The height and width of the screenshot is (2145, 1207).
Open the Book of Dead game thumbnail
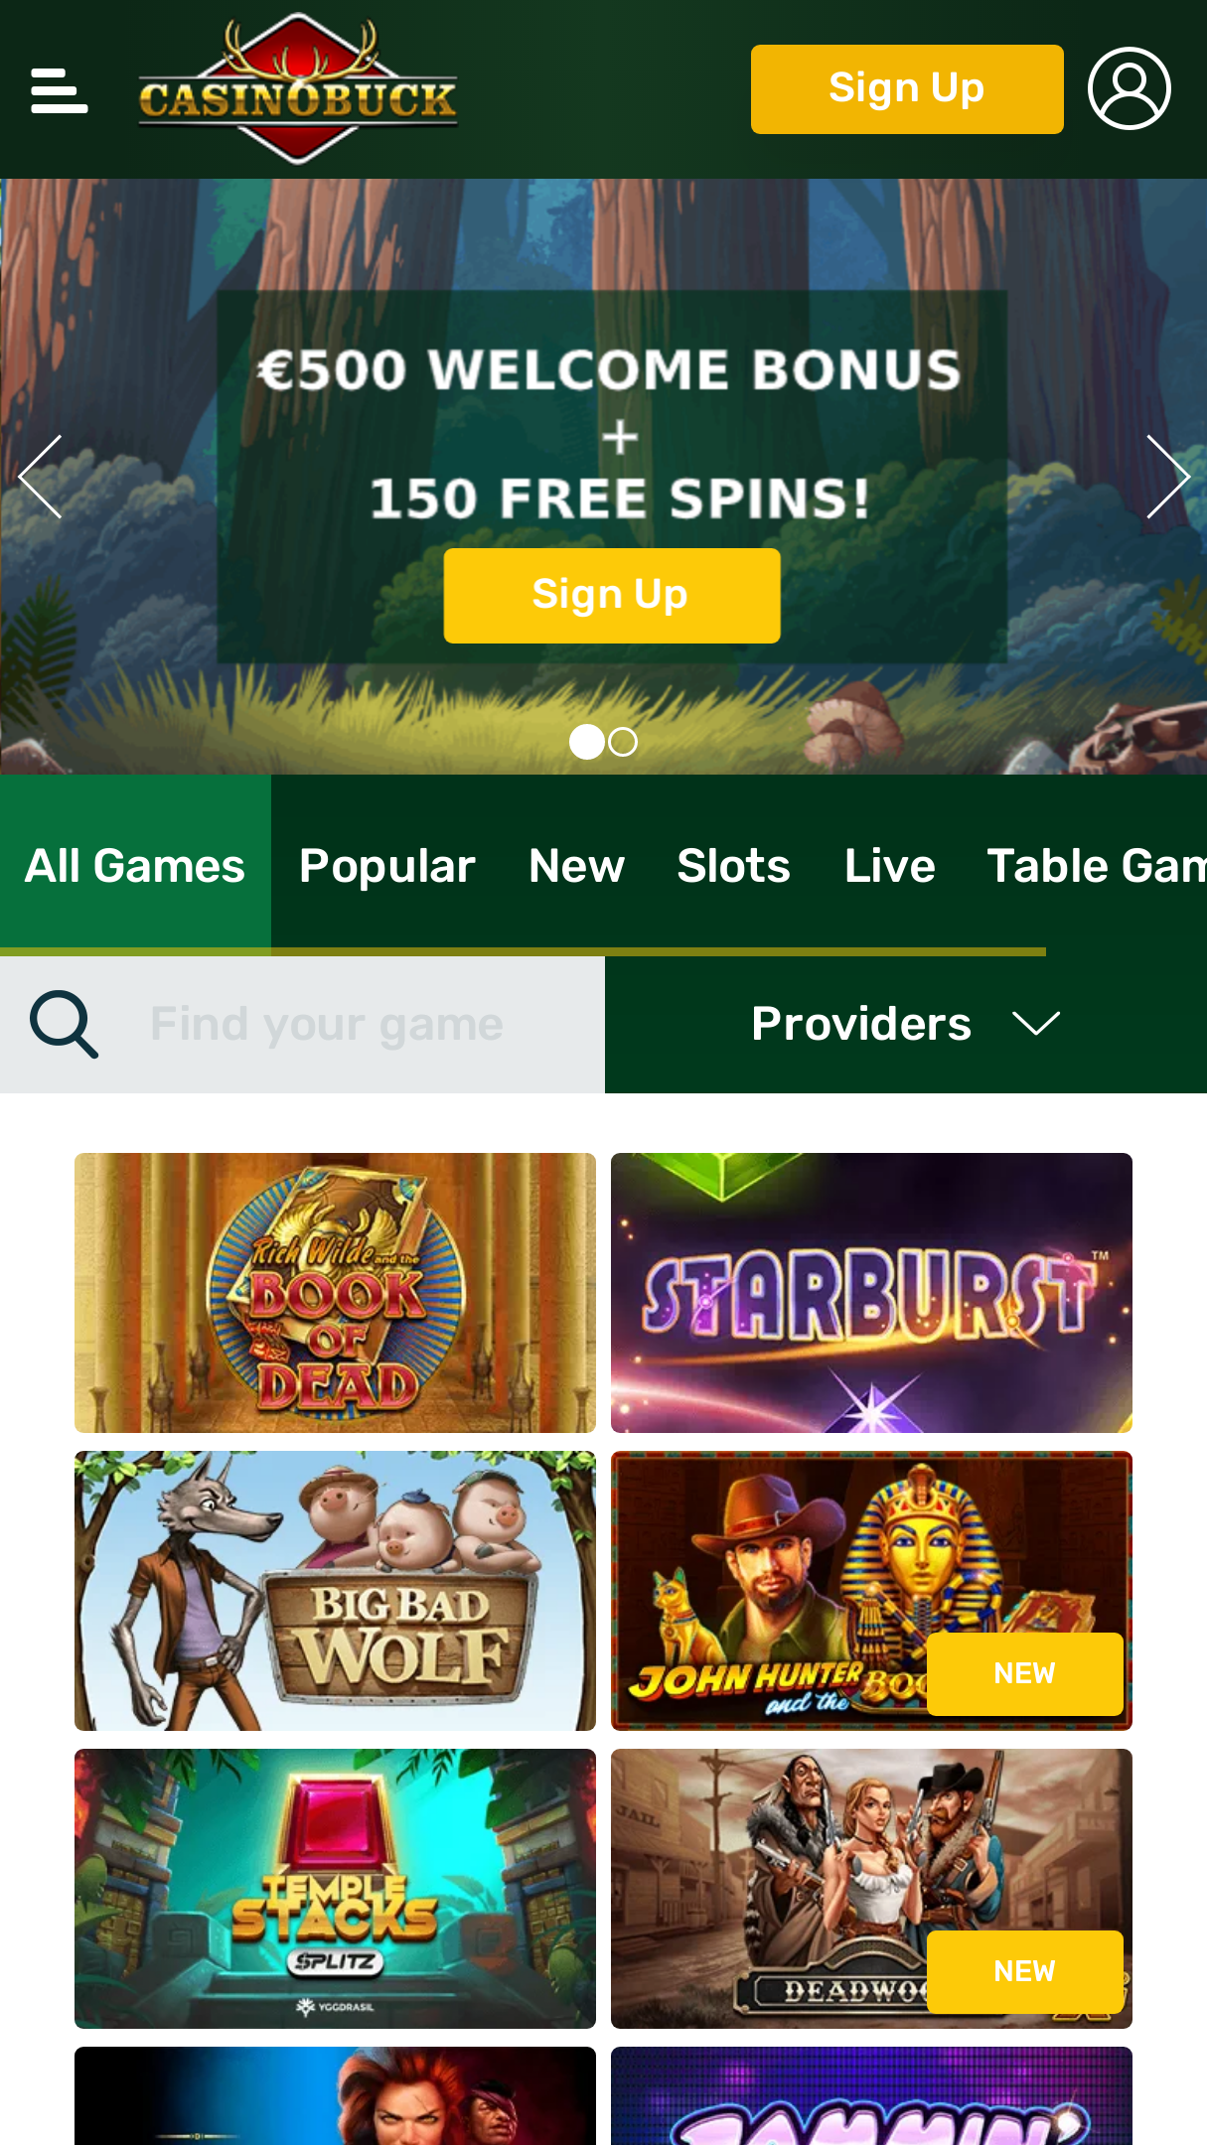[x=335, y=1292]
